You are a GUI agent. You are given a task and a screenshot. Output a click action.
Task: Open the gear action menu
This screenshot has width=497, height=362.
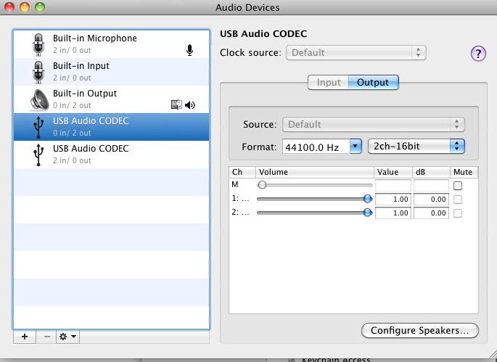tap(67, 337)
